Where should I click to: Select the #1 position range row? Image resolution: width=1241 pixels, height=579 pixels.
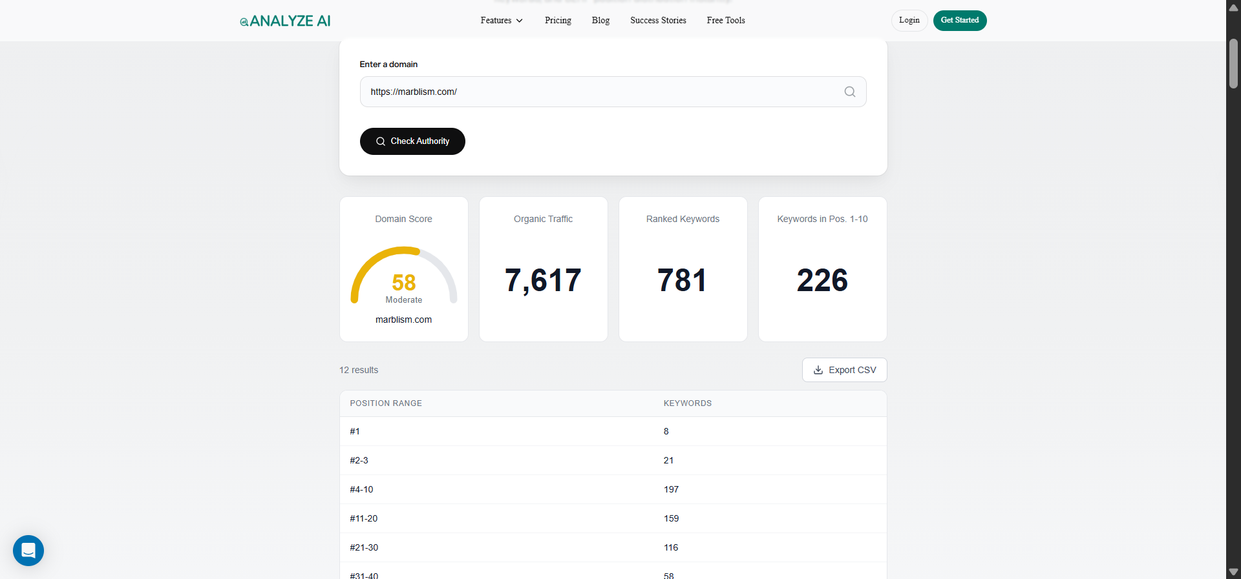tap(613, 431)
